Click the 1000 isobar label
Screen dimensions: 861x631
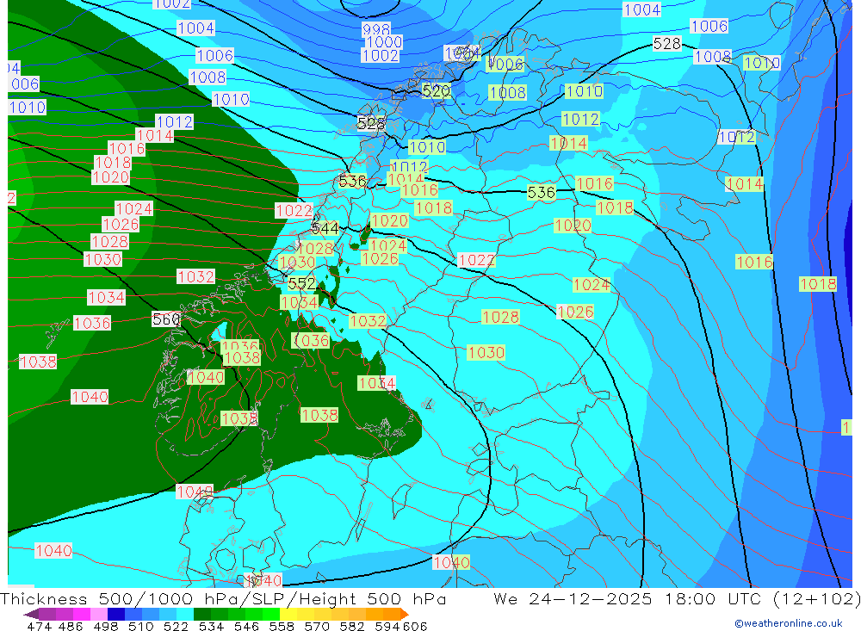(384, 42)
